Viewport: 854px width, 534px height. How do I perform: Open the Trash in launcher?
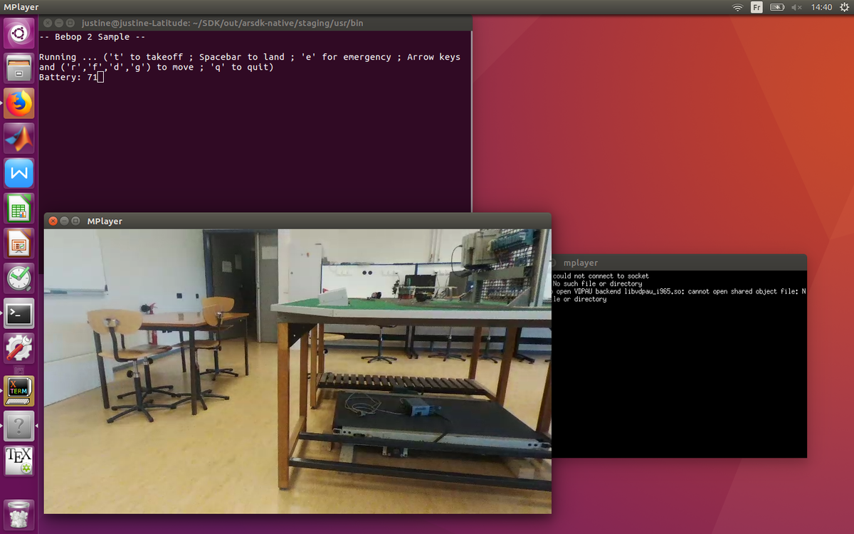[20, 513]
